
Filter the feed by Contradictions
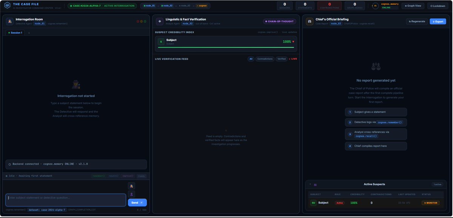[x=265, y=59]
